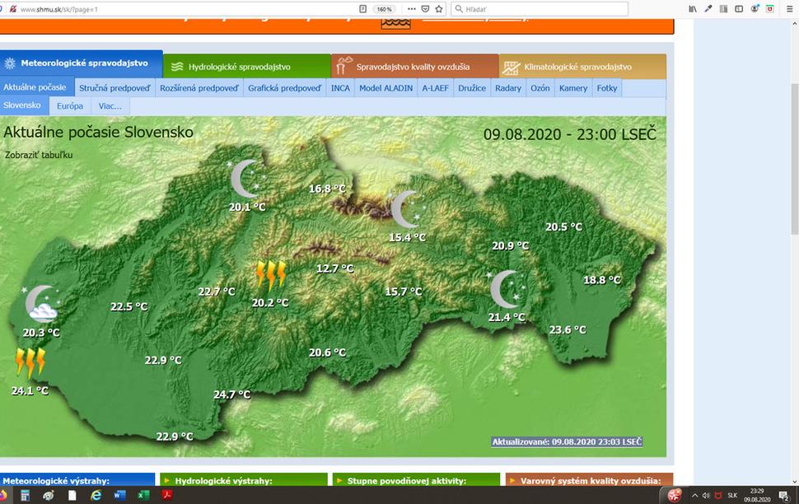Open Adobe Acrobat from taskbar
799x504 pixels.
[x=167, y=495]
